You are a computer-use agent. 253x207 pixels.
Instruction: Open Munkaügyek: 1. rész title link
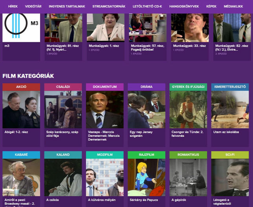tap(104, 46)
